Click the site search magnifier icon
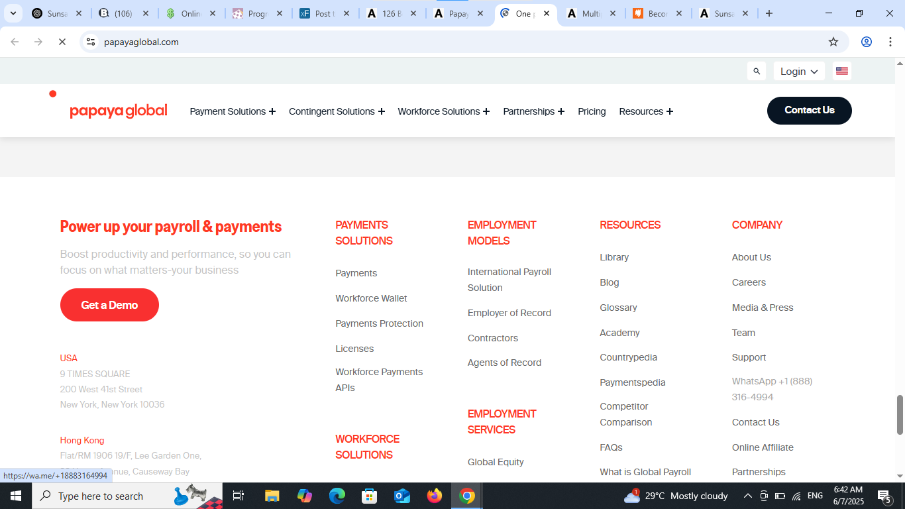 click(757, 72)
